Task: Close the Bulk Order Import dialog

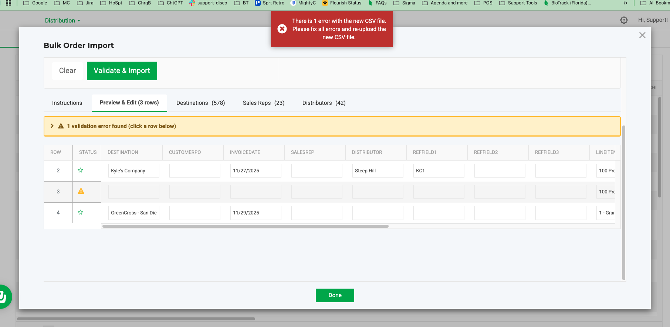Action: point(642,35)
